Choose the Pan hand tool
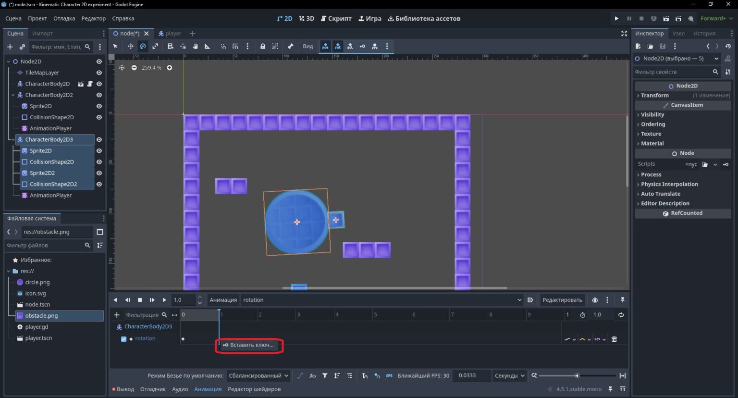 tap(196, 46)
